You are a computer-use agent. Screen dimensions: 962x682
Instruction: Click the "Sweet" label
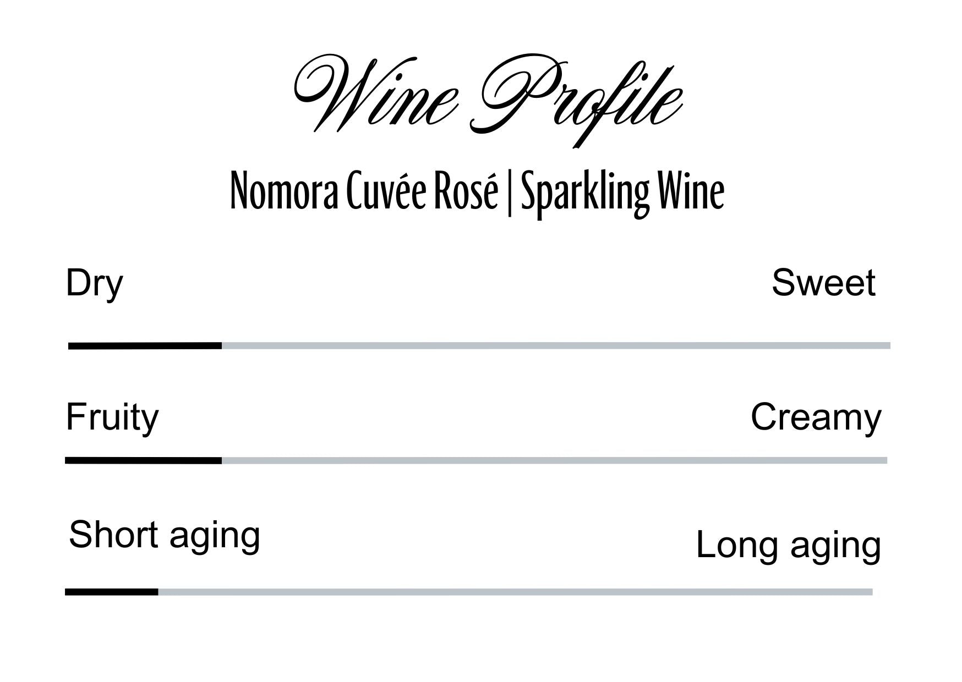point(823,283)
